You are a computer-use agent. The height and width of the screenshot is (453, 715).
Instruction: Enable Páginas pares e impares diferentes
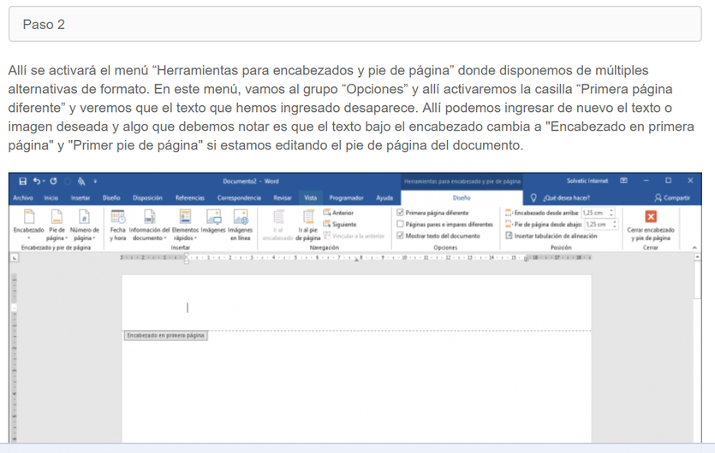(400, 224)
